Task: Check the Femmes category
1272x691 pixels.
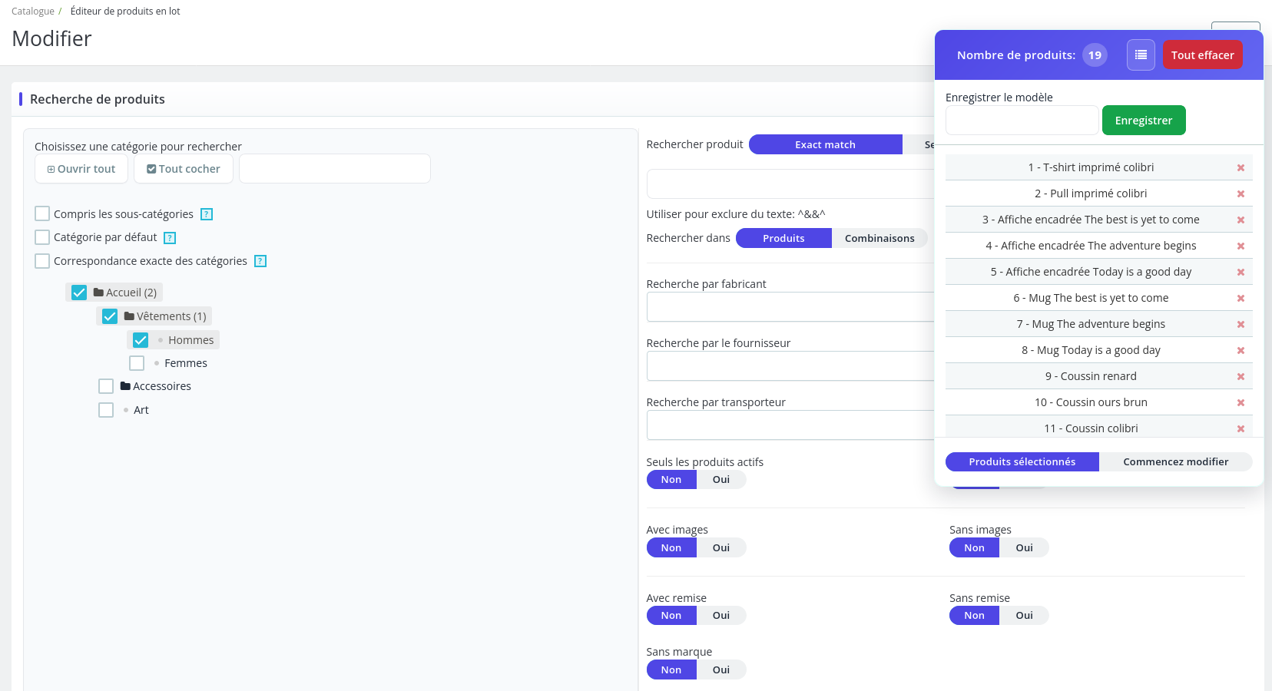Action: [x=137, y=363]
